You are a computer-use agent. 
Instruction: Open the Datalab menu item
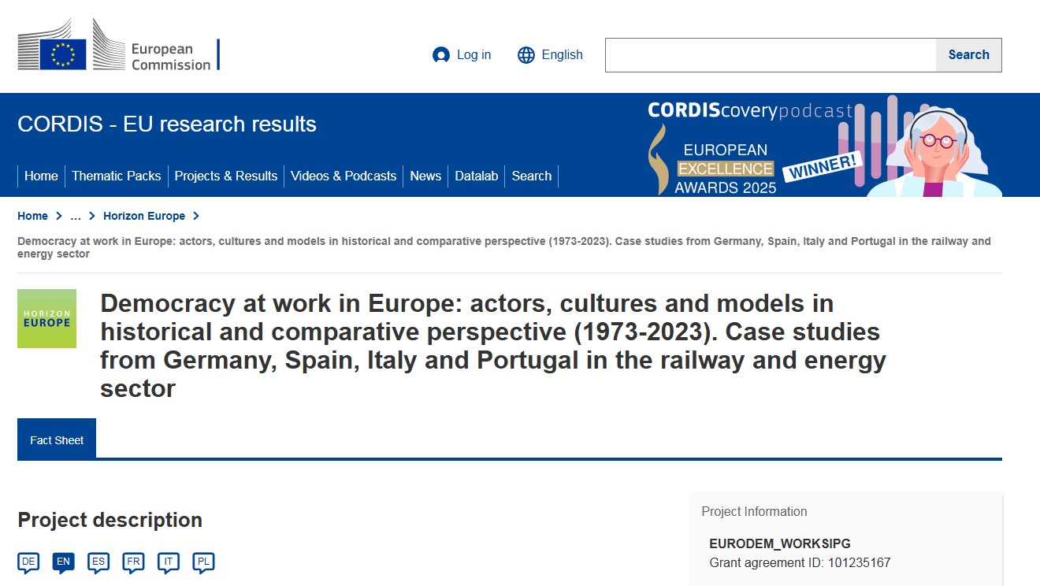click(476, 176)
